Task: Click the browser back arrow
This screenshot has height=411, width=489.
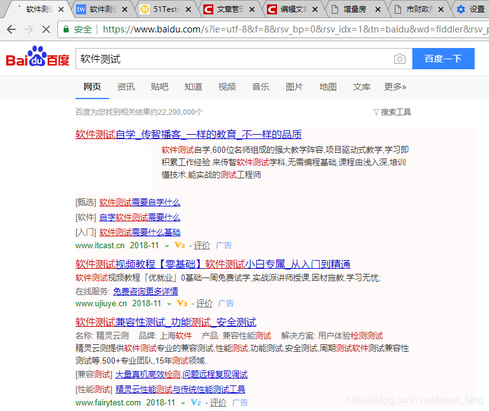Action: click(11, 29)
